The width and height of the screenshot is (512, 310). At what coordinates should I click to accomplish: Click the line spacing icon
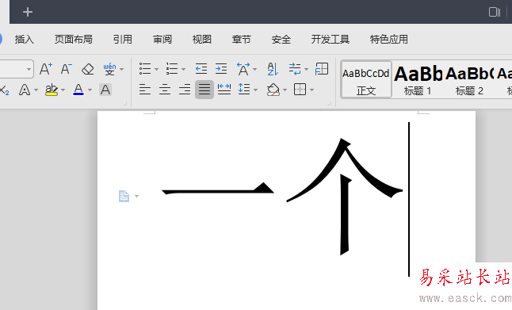tap(244, 89)
